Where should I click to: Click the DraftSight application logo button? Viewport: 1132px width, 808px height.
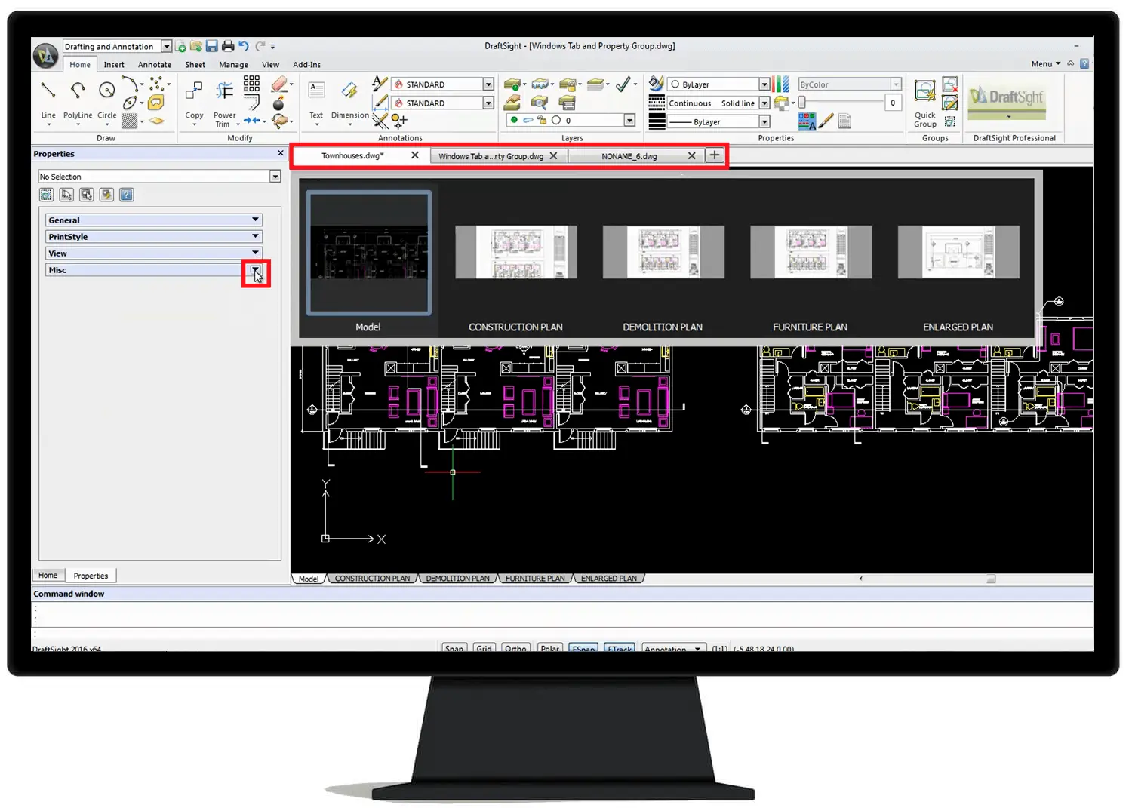pos(46,55)
